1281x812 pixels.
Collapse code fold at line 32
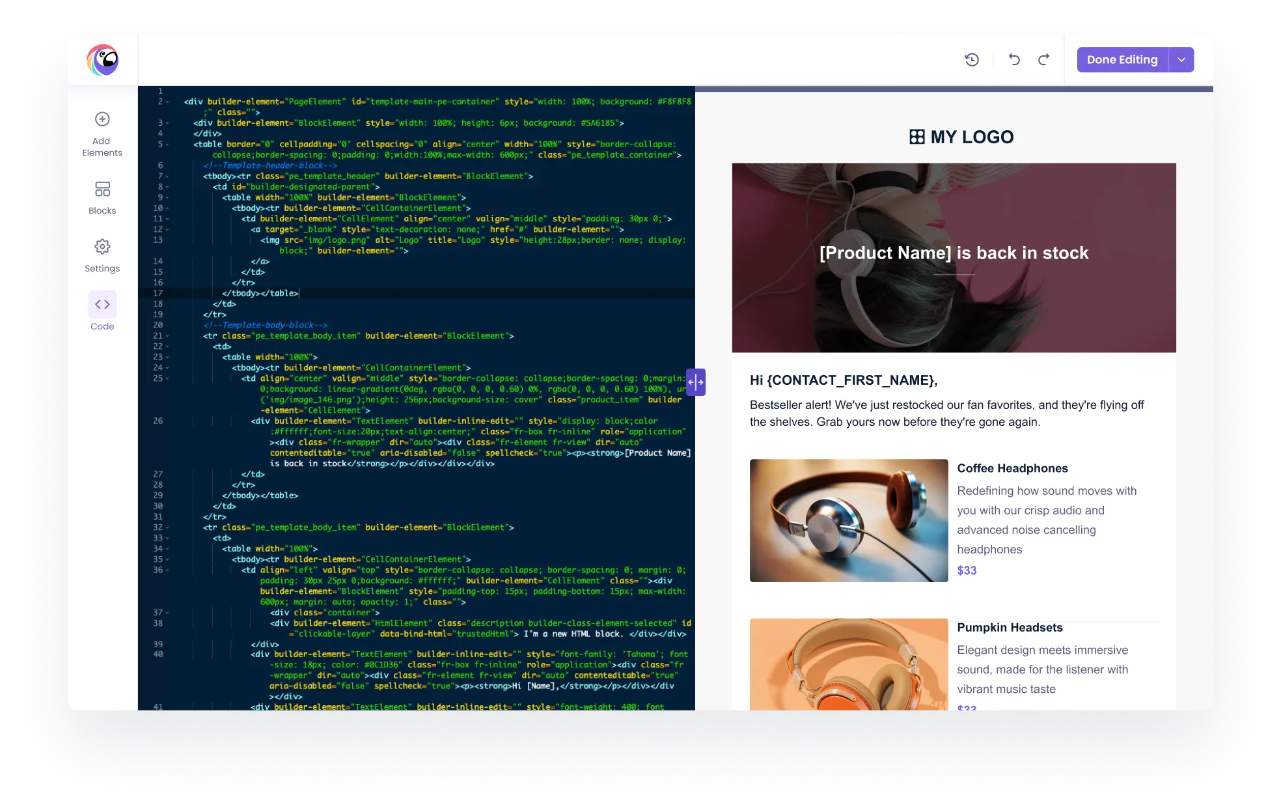[167, 527]
